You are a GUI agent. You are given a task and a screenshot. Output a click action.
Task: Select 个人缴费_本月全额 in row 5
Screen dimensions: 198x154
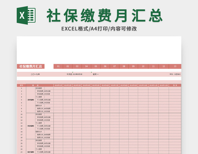(x=44, y=100)
